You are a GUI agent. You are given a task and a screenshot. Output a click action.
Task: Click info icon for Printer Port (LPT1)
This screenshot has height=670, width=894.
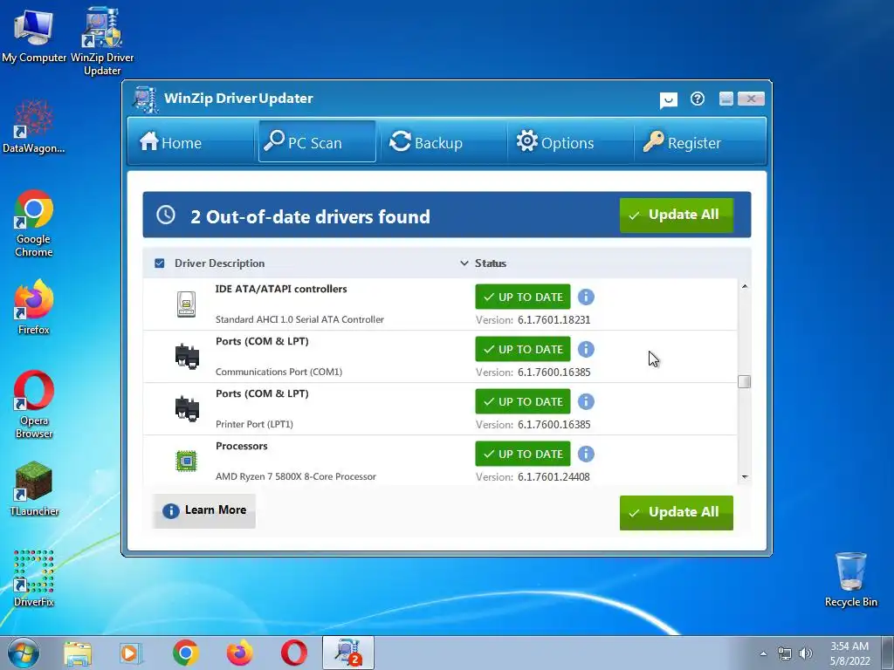pyautogui.click(x=586, y=401)
